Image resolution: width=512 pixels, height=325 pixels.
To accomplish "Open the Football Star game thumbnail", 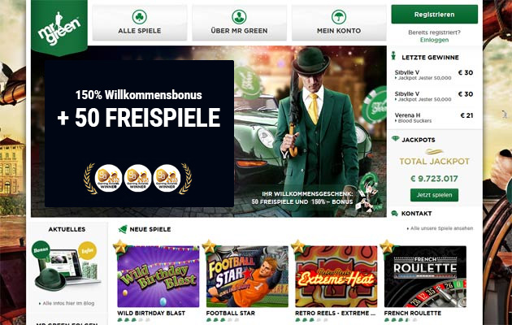I will 247,276.
